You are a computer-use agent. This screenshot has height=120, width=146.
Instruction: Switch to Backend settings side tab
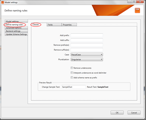(16, 31)
